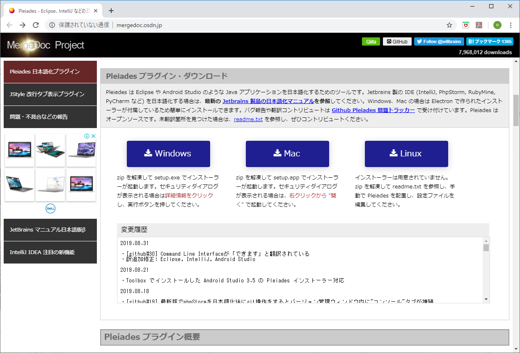
Task: Open Pleiades 日本語化プラグイン in the sidebar
Action: tap(50, 72)
